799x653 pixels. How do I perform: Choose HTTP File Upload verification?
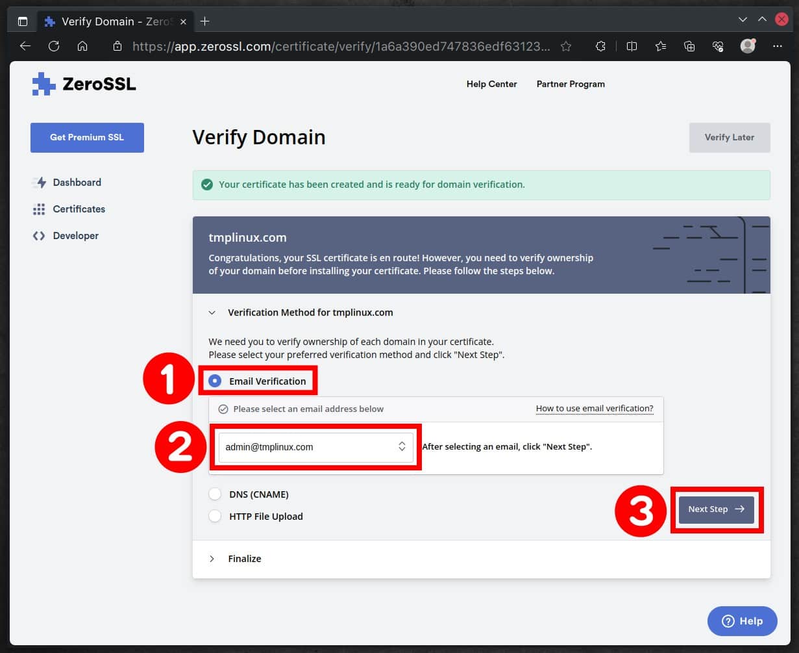[215, 516]
